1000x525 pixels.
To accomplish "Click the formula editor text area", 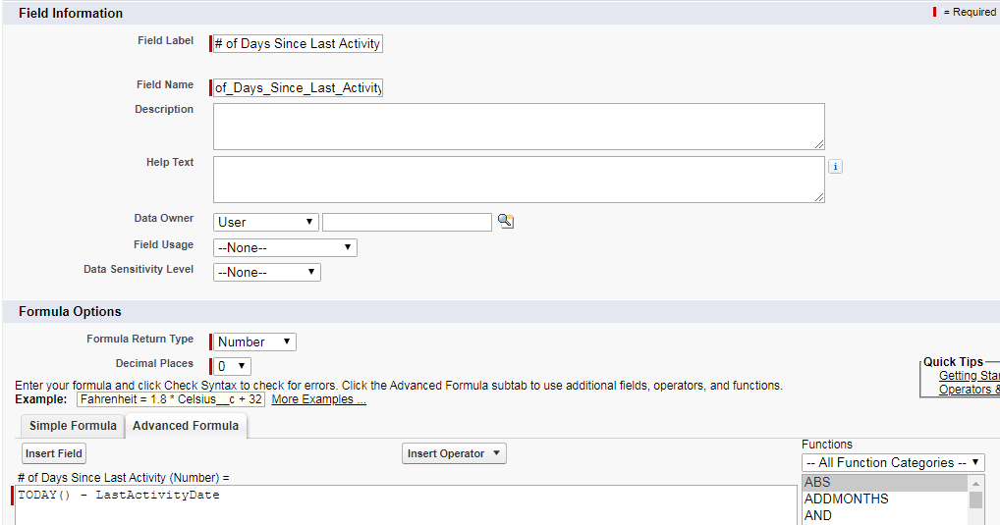I will coord(406,505).
